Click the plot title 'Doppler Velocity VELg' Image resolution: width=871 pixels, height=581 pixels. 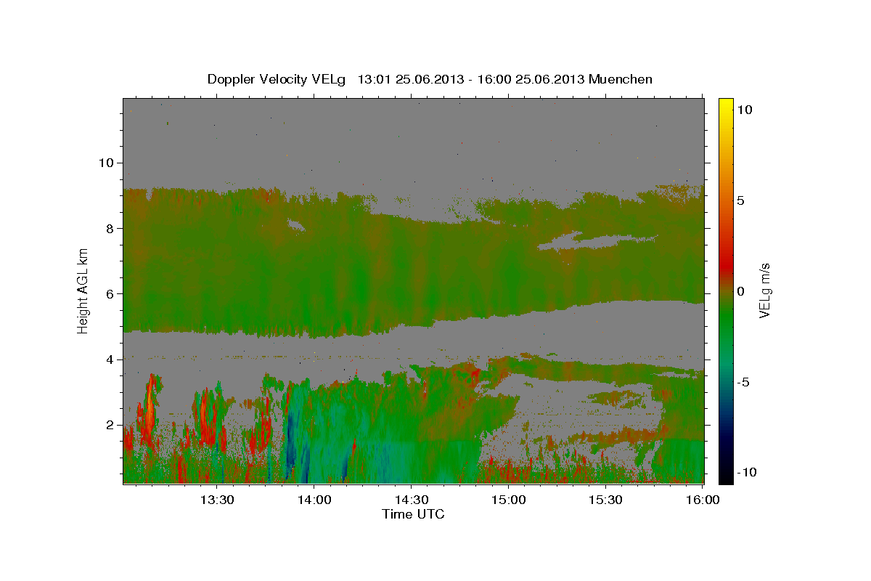click(x=277, y=79)
